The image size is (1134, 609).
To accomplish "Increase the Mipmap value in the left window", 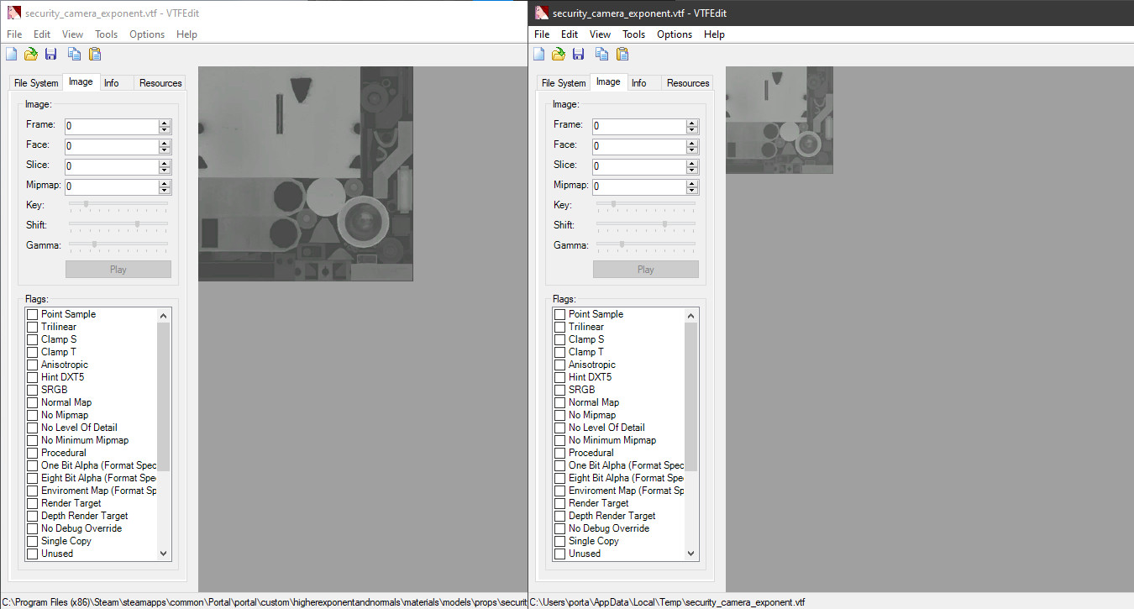I will click(165, 183).
